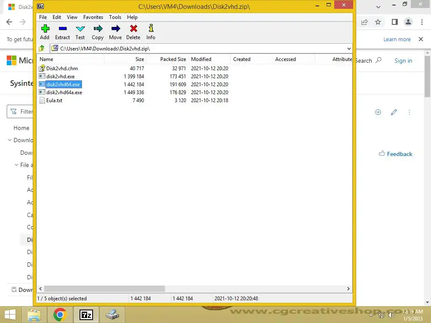Click the 32 971 packed size value

(x=178, y=69)
